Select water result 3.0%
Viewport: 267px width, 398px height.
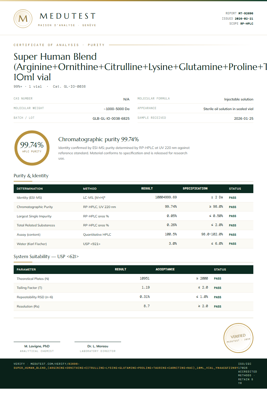point(173,244)
